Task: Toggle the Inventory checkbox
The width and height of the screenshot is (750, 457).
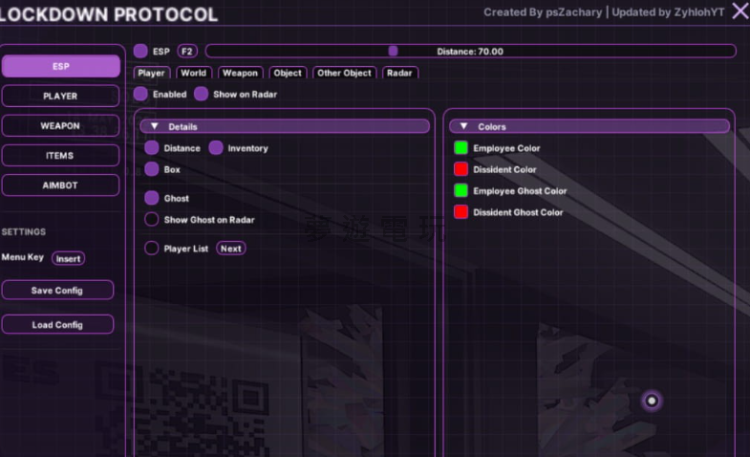Action: 216,148
